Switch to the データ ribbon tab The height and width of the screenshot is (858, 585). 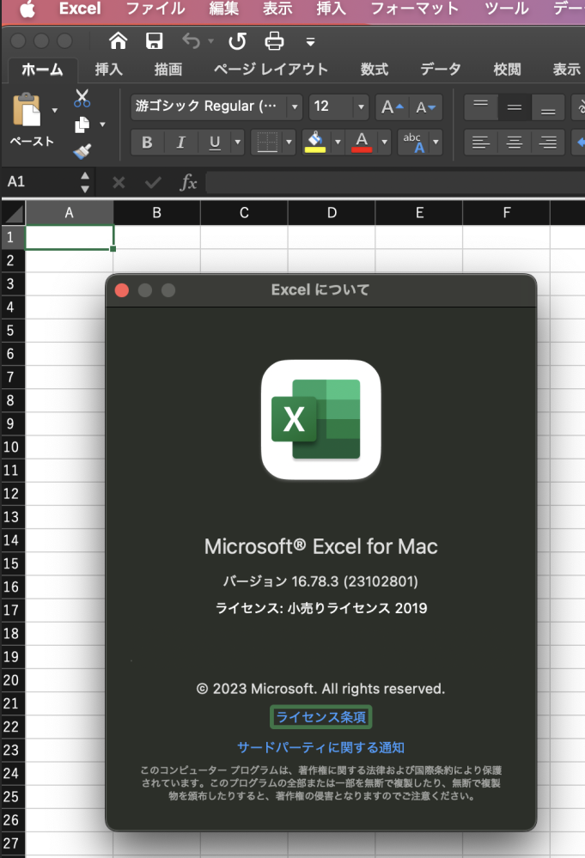[x=441, y=70]
